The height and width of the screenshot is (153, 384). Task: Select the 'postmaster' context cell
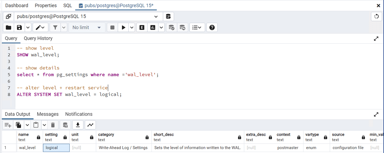(289, 148)
